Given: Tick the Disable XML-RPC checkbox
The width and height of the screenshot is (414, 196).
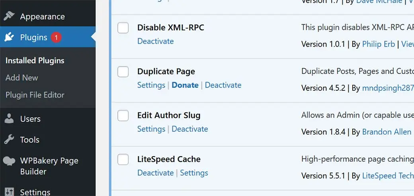Looking at the screenshot, I should [x=123, y=28].
